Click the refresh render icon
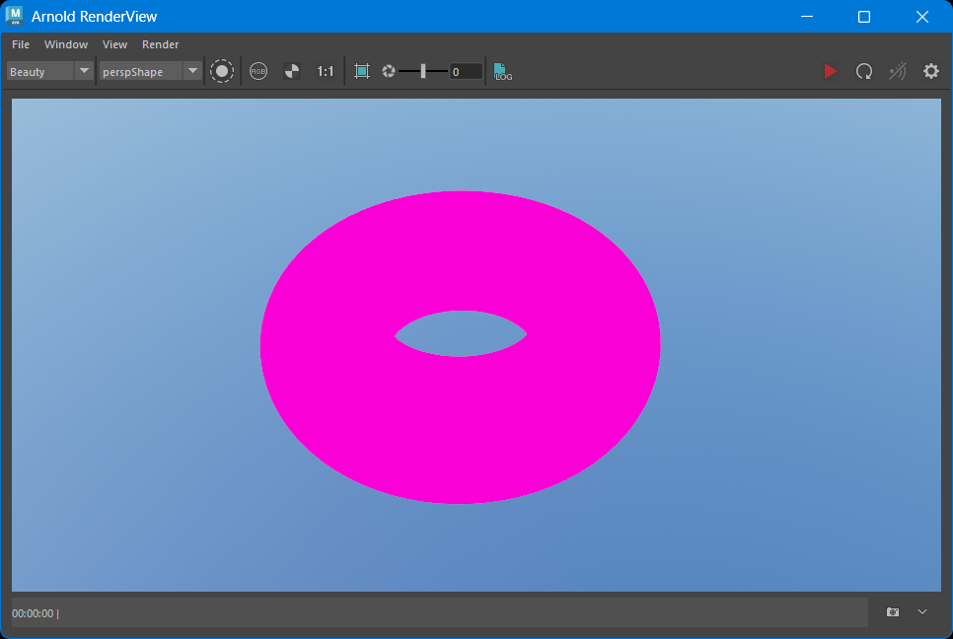The width and height of the screenshot is (953, 639). (x=864, y=71)
